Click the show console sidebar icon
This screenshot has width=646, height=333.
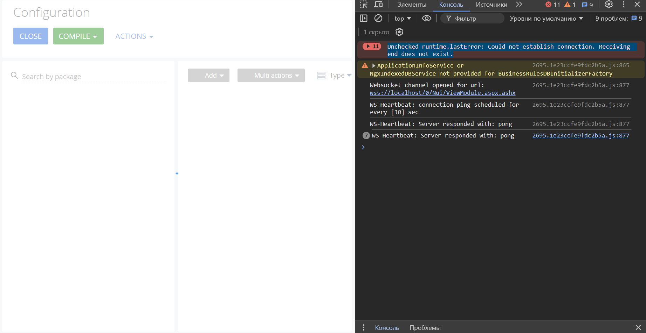(x=363, y=18)
